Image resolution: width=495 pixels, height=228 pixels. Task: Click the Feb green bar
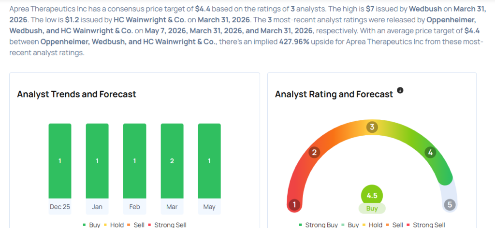[134, 161]
